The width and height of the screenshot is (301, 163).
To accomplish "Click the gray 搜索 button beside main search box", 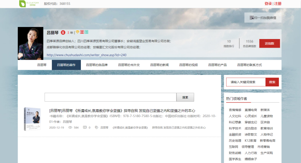I will (x=185, y=97).
